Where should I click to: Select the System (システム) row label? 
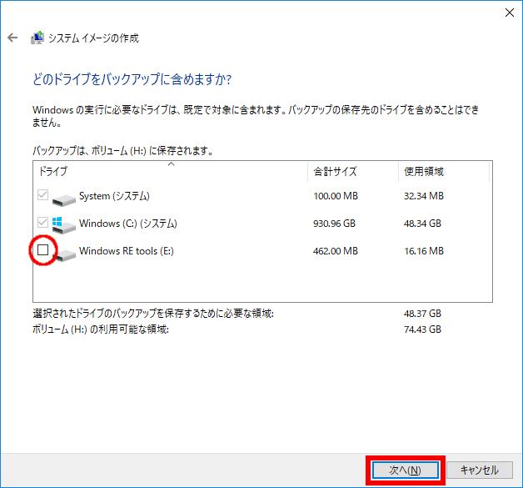[x=114, y=196]
